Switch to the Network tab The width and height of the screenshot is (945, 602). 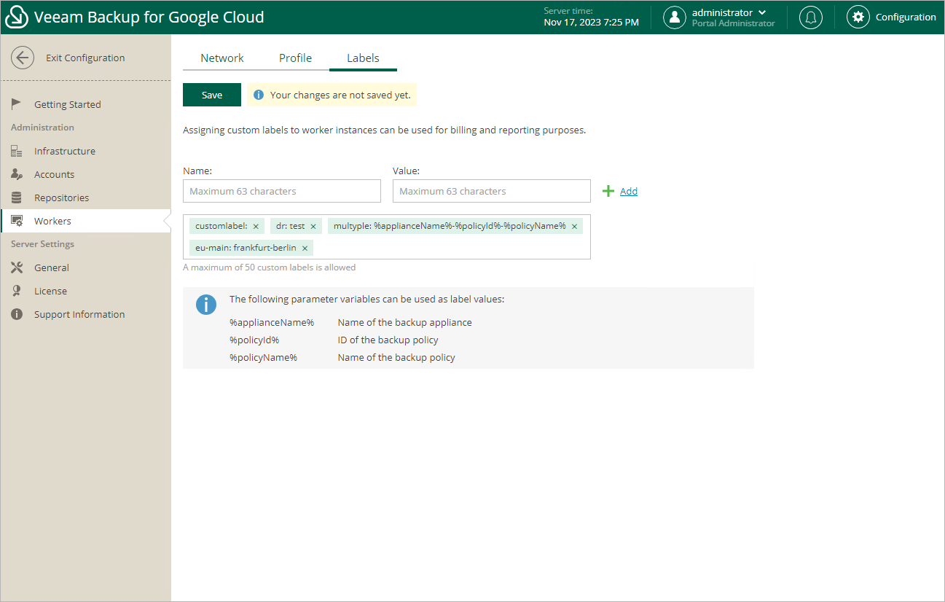click(222, 58)
